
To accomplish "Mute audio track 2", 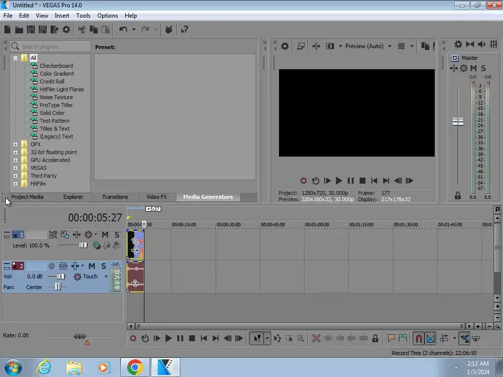I will [x=92, y=266].
